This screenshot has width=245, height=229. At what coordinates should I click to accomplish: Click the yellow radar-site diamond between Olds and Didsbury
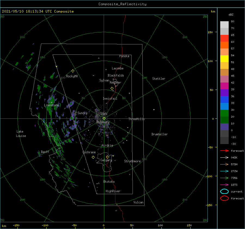point(104,118)
